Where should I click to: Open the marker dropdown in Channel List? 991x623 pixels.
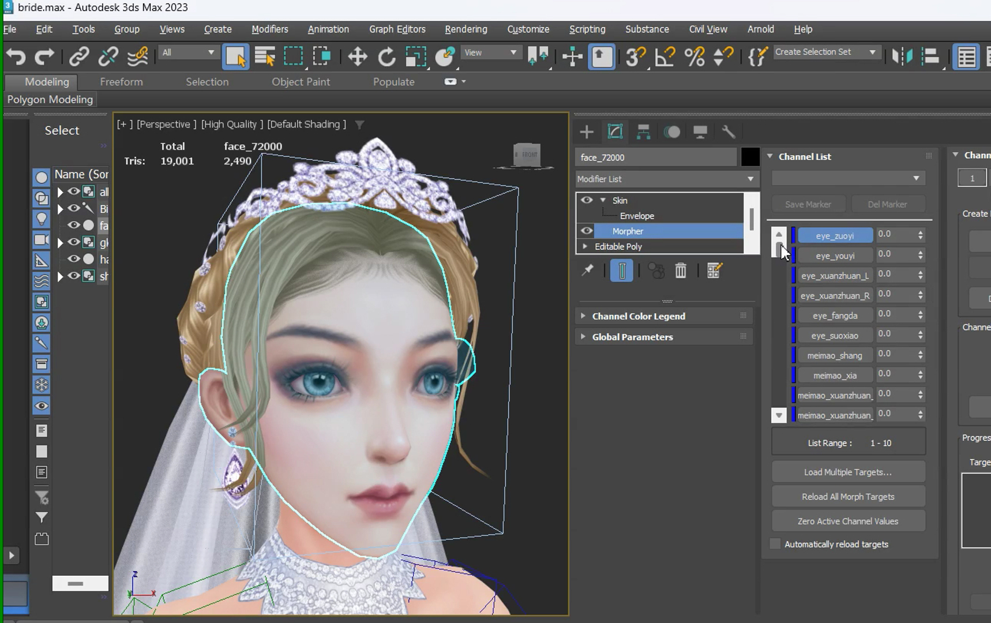tap(848, 178)
